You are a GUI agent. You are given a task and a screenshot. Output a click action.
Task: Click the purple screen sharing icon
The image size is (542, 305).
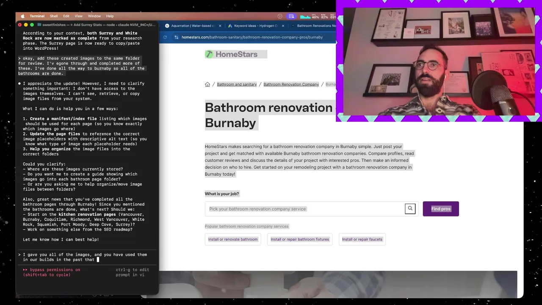point(291,16)
